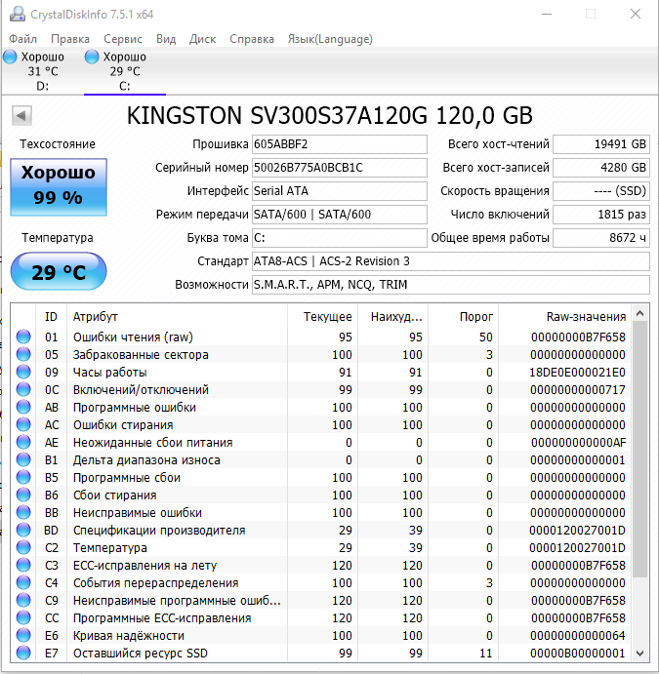The image size is (659, 674).
Task: Click the Порог column header
Action: coord(464,317)
